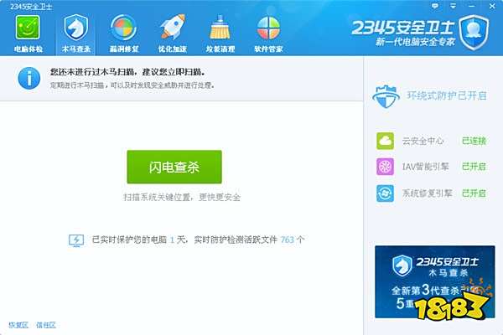Click the 云安全中心 cloud icon

[x=385, y=141]
